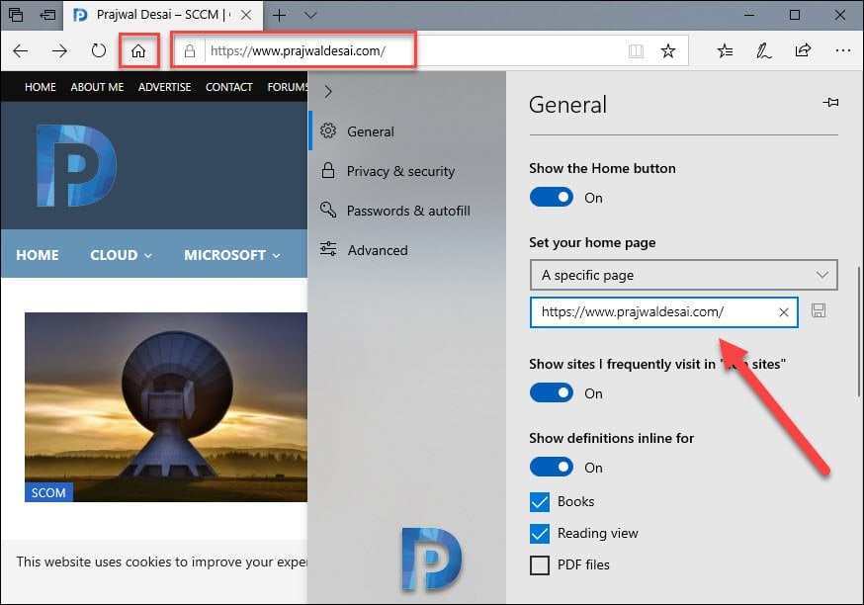
Task: Clear the home page URL text
Action: click(784, 312)
